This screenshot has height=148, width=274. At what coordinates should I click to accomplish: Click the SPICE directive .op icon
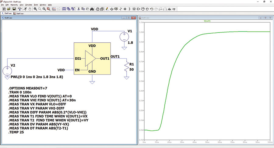click(174, 9)
